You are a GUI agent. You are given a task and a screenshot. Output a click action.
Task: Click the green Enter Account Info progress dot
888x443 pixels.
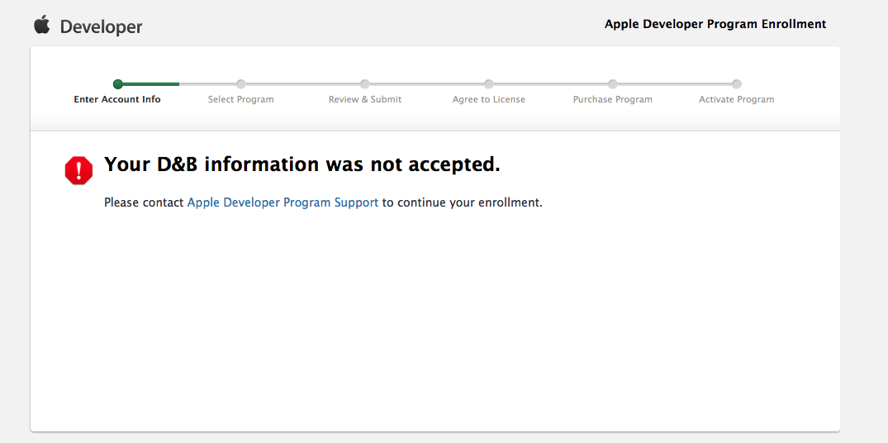[x=118, y=84]
